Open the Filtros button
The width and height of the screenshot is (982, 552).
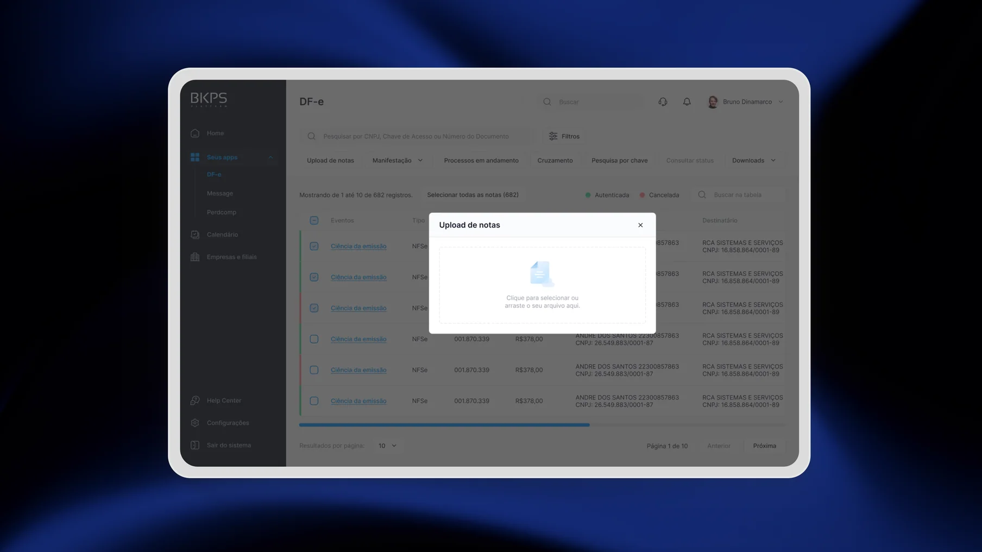point(564,136)
